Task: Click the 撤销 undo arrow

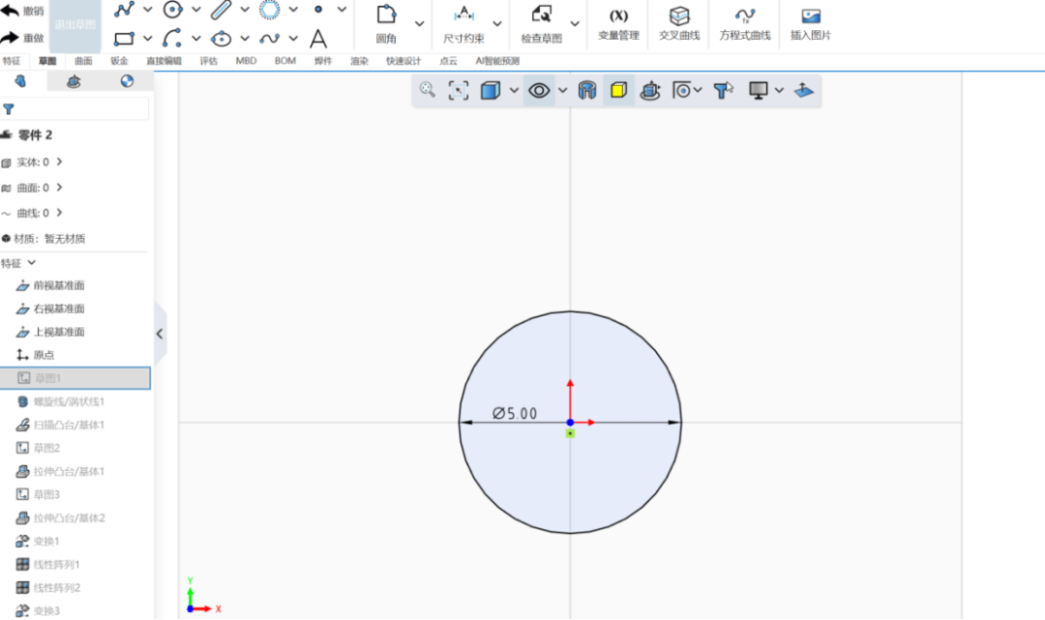Action: (10, 10)
